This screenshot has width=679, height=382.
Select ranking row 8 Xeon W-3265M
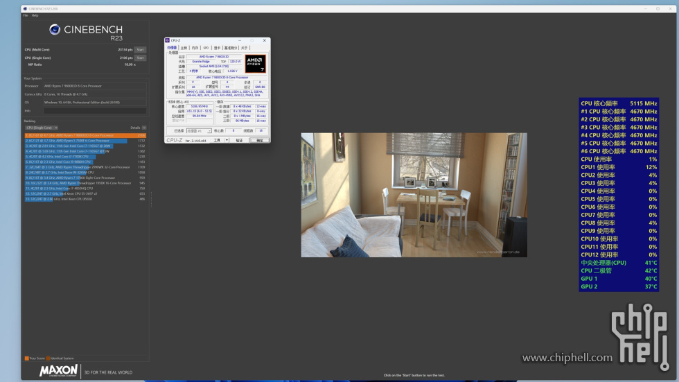[x=85, y=173]
